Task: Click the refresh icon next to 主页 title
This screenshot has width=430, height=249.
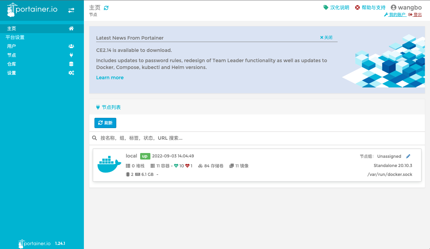Action: (106, 7)
